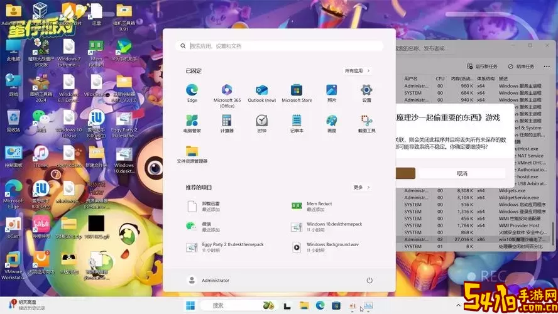Select VMware Workstation desktop shortcut

coord(13,266)
